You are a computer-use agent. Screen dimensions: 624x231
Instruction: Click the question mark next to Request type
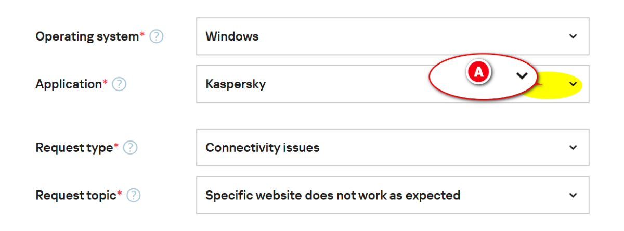pyautogui.click(x=131, y=148)
